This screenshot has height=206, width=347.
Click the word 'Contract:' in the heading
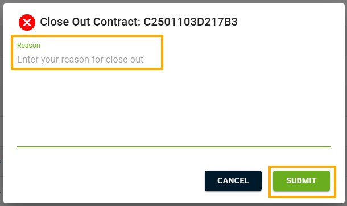tap(117, 22)
